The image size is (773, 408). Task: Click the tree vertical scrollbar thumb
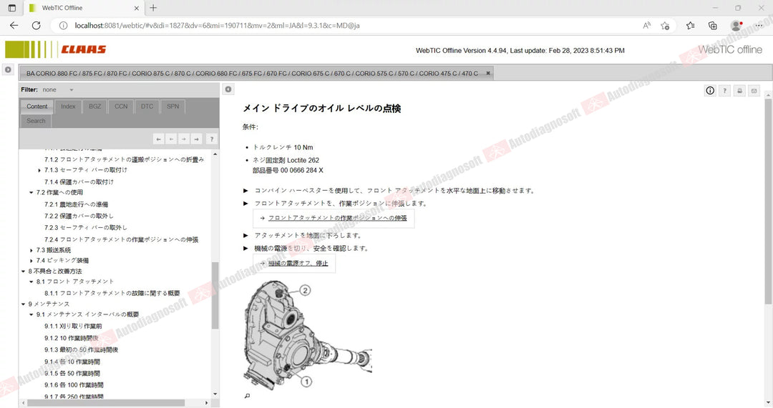coord(215,295)
